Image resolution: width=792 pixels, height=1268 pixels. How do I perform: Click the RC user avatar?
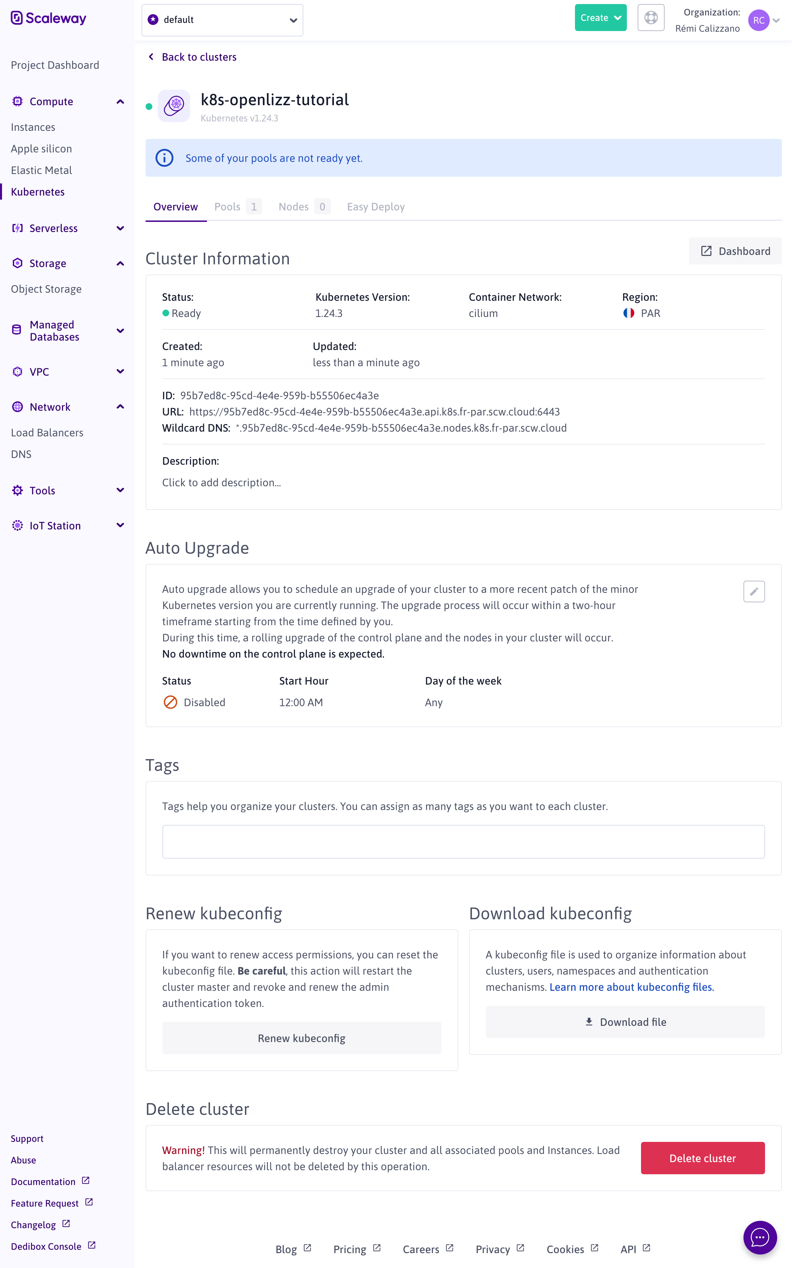click(x=758, y=21)
